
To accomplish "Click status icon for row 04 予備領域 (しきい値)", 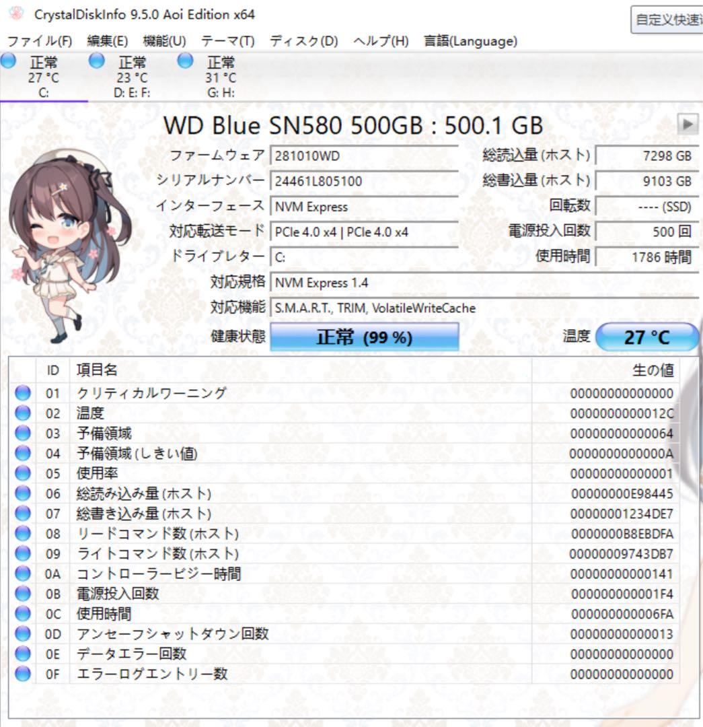I will (x=23, y=454).
